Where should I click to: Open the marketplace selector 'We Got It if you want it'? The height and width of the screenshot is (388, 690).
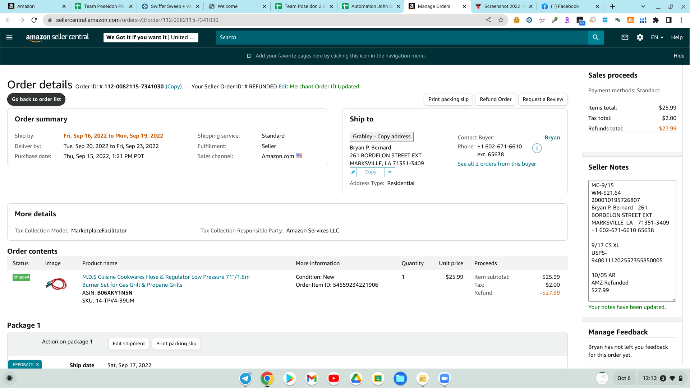[151, 37]
